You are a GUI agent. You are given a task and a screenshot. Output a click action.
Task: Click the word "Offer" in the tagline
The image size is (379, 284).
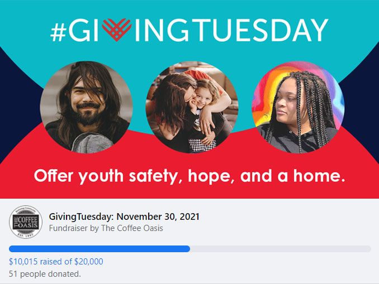point(54,176)
